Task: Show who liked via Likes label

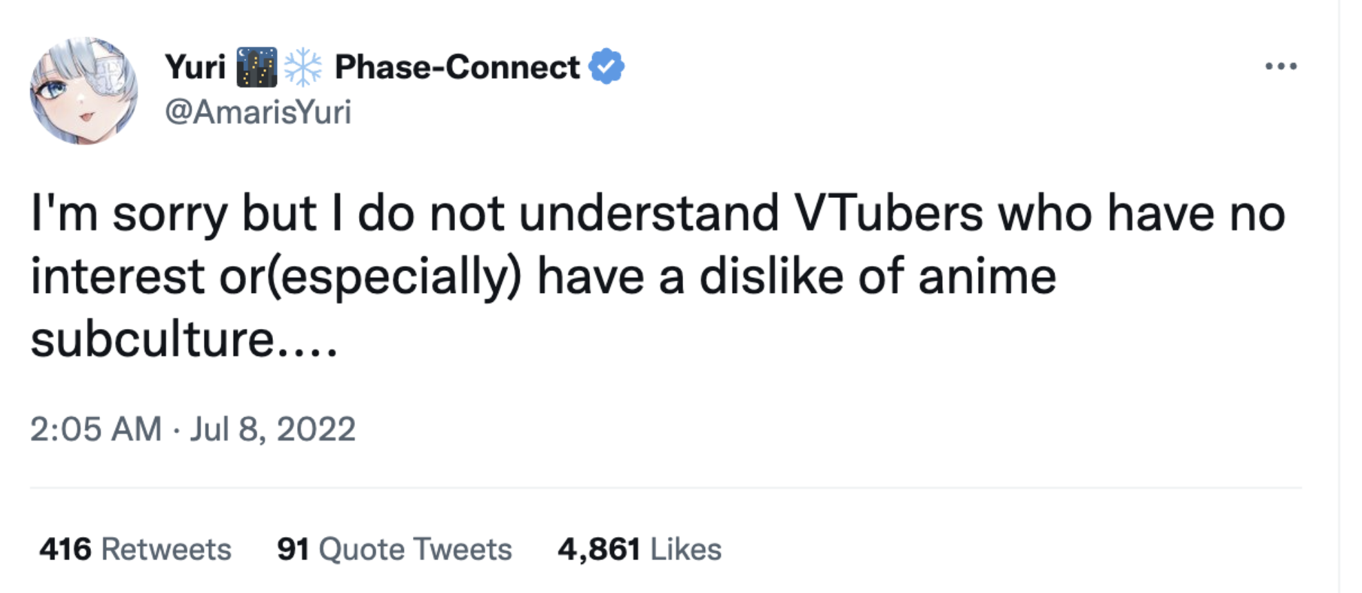Action: pyautogui.click(x=686, y=550)
